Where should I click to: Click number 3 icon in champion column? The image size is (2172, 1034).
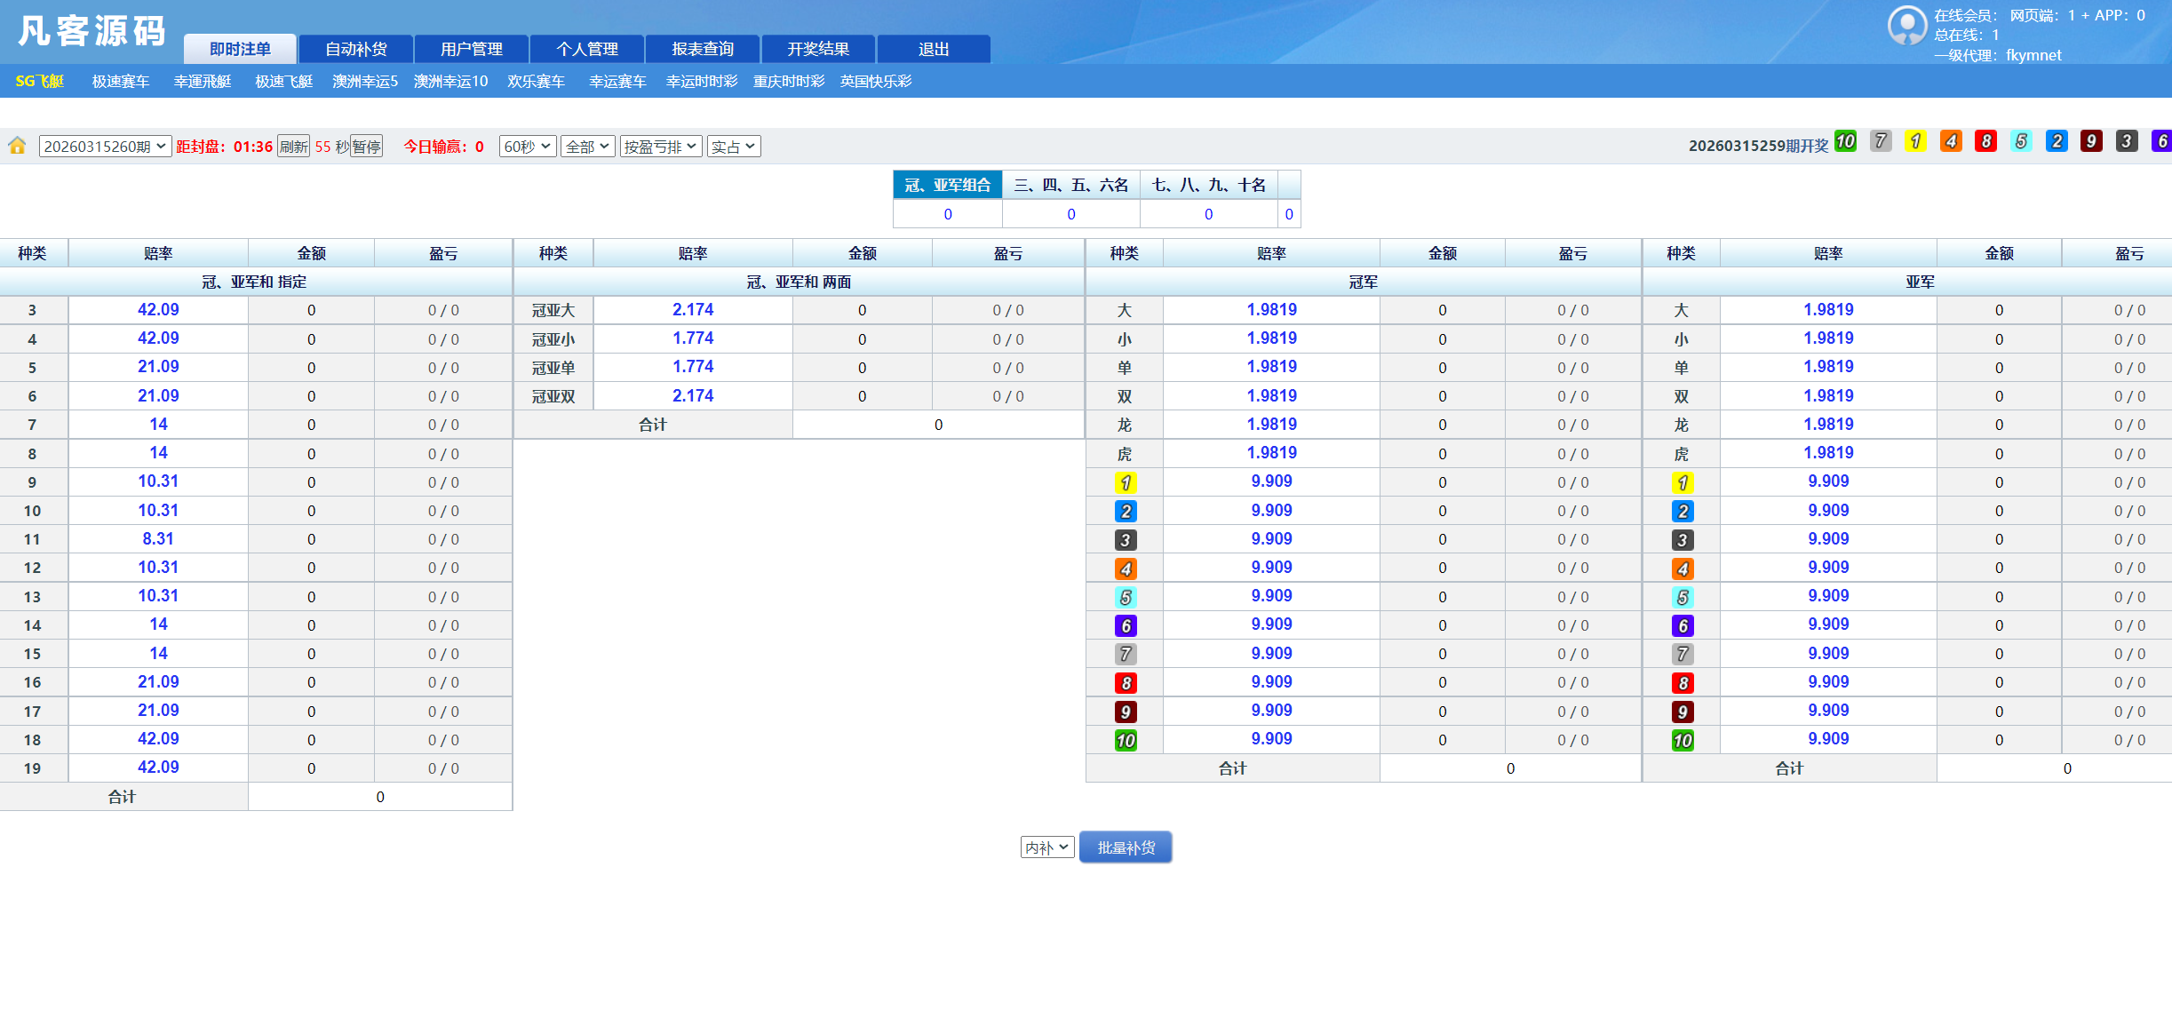click(x=1125, y=539)
